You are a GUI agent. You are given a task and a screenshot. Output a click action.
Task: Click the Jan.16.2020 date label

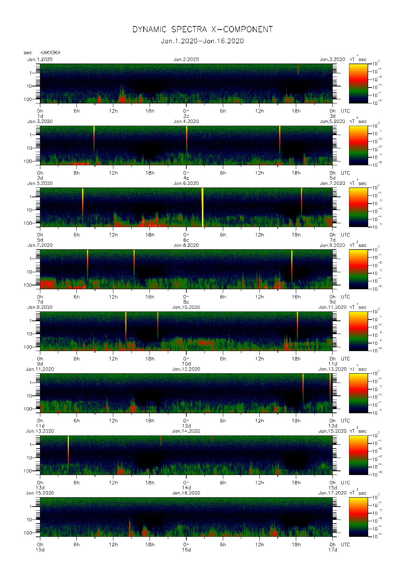[x=186, y=493]
